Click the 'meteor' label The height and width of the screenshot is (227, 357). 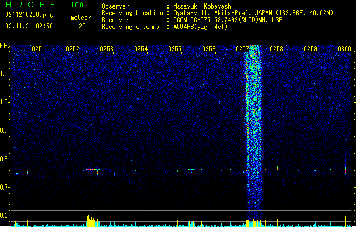[x=81, y=18]
